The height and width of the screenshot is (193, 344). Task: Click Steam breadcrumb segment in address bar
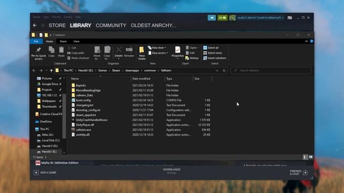pyautogui.click(x=116, y=70)
